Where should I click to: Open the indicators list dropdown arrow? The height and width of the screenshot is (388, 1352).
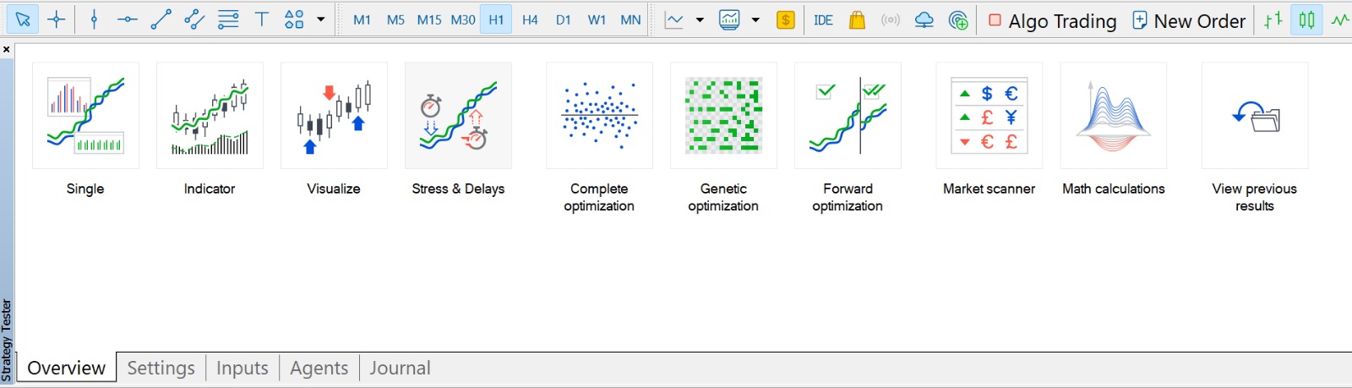tap(700, 20)
